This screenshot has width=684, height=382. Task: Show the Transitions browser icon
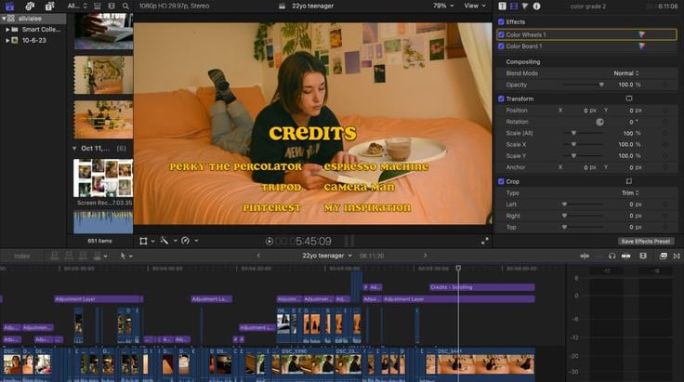(677, 256)
